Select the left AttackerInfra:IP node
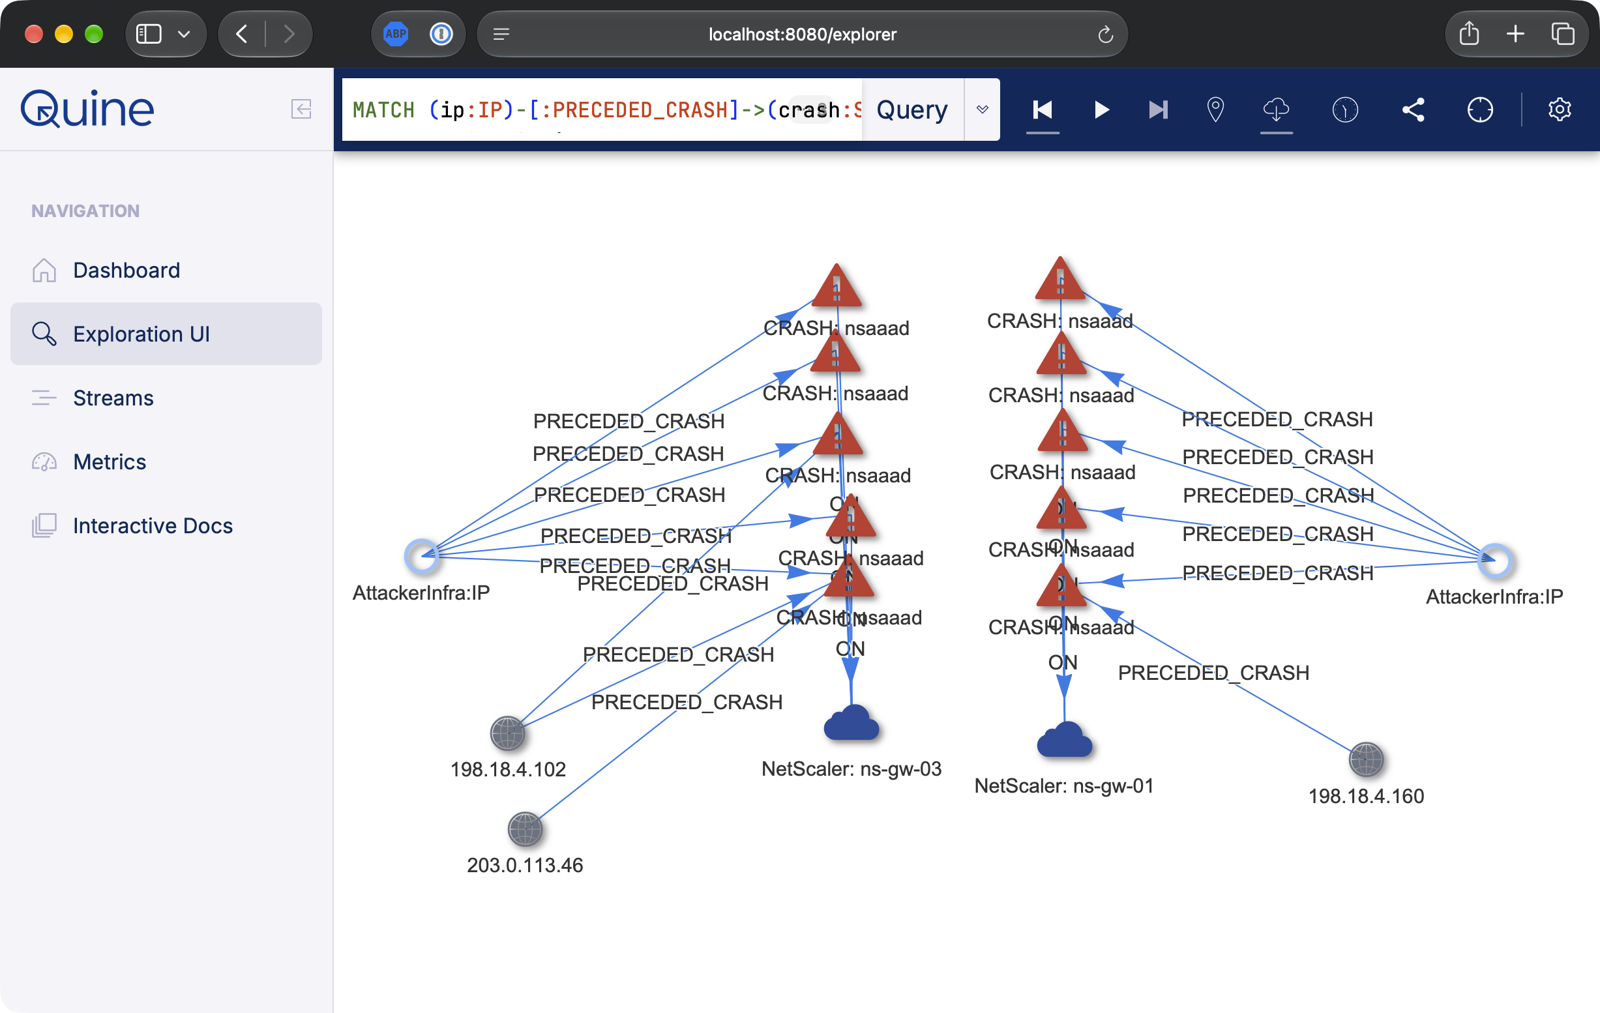Screen dimensions: 1600x1013 421,555
